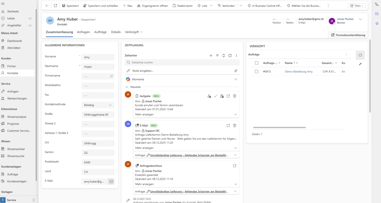This screenshot has width=381, height=203.
Task: Add the Aufgabe task to queue
Action: coord(222,96)
